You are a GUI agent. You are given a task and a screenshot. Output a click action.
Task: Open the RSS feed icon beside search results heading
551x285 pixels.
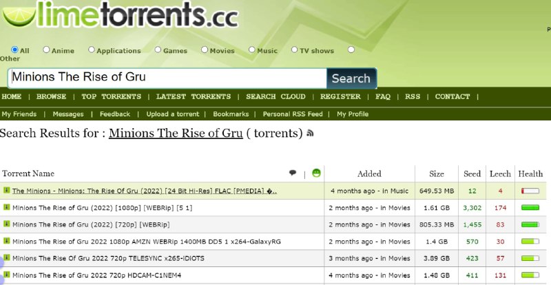[x=310, y=133]
